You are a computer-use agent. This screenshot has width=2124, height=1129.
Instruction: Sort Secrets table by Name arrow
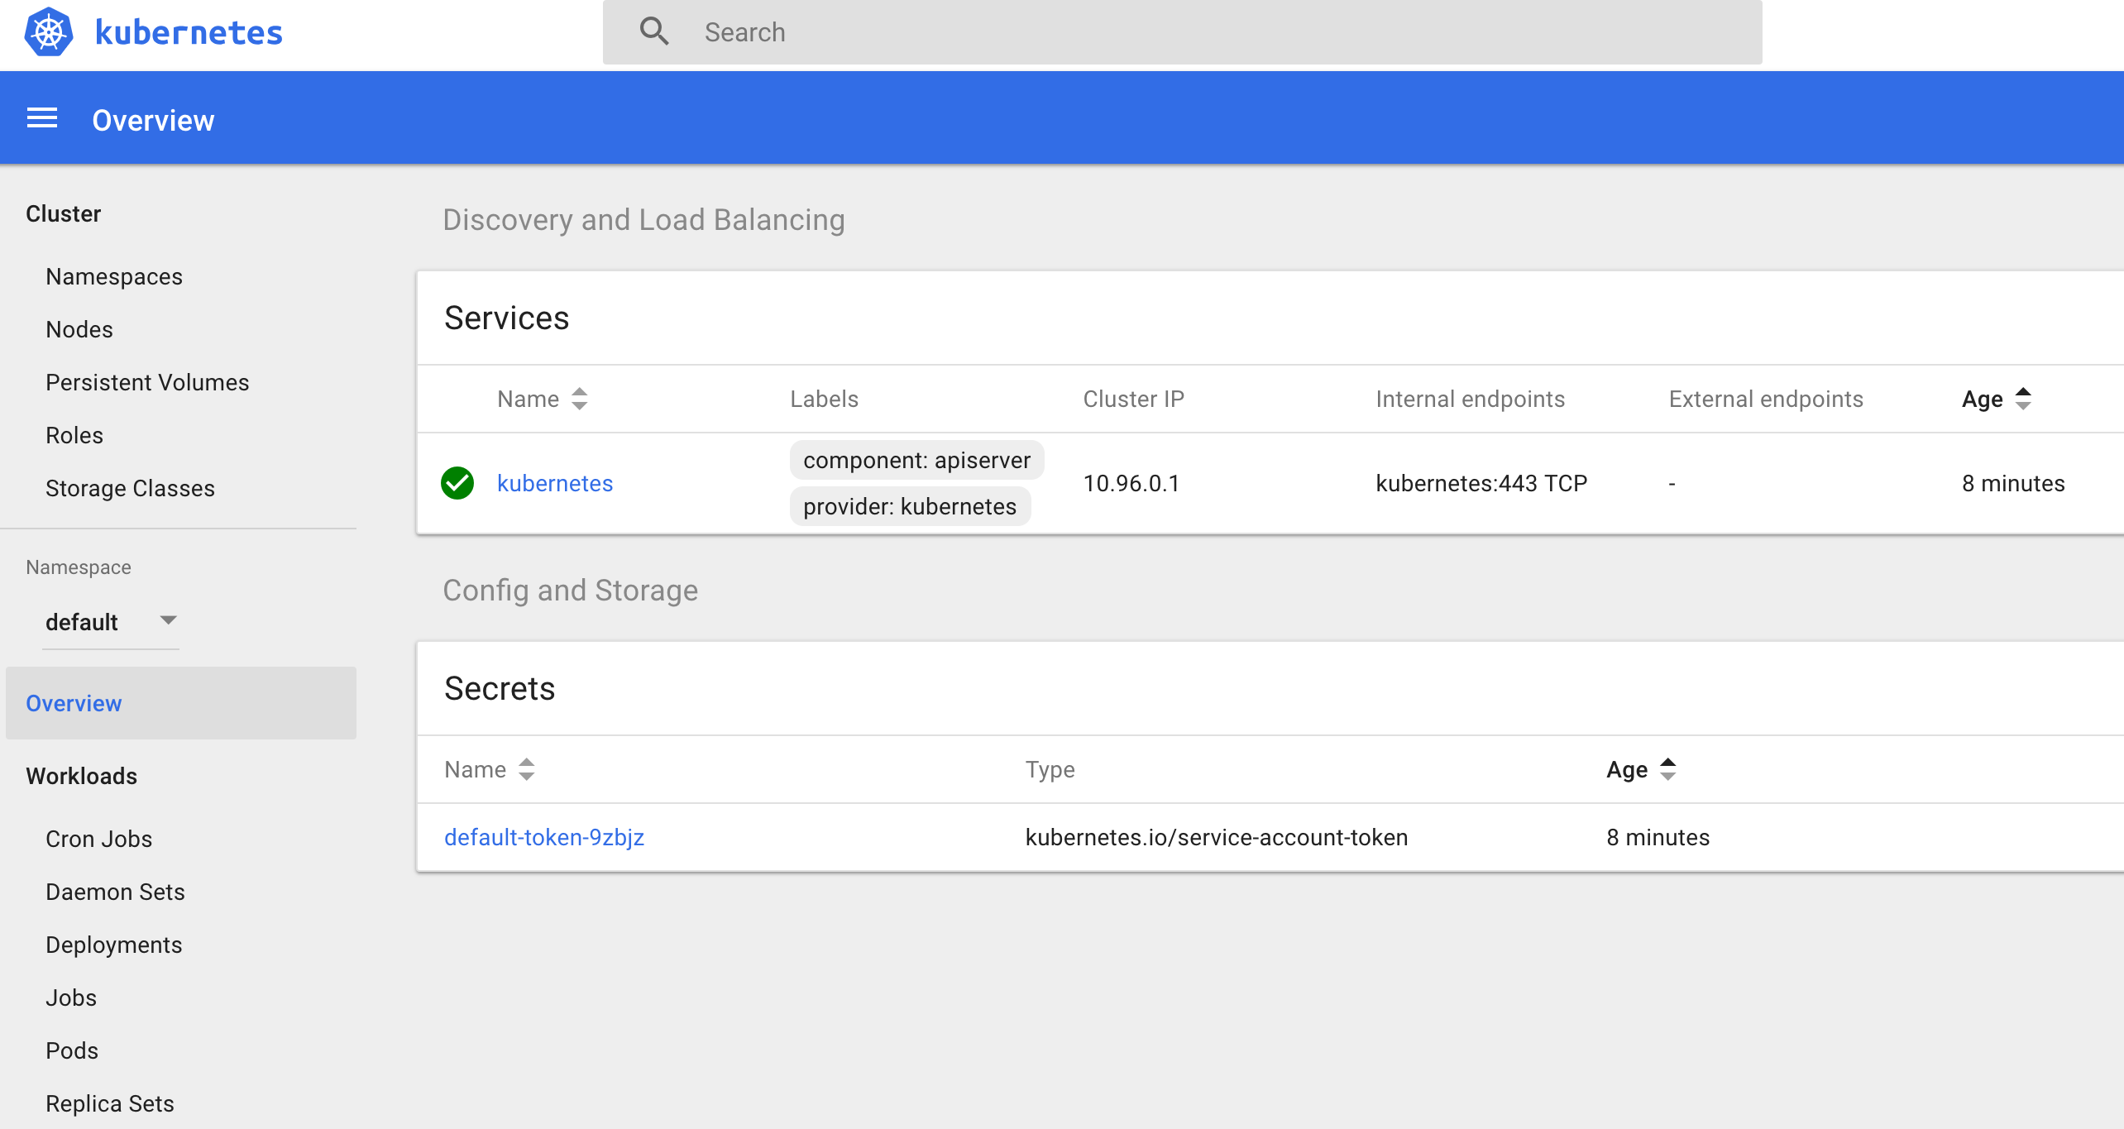point(526,769)
